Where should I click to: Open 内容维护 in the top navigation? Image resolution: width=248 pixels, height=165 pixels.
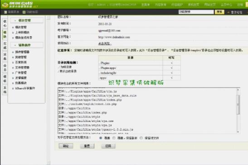click(x=177, y=5)
